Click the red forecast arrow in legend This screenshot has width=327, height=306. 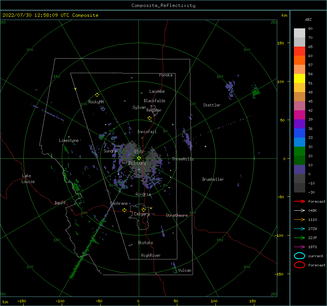299,201
